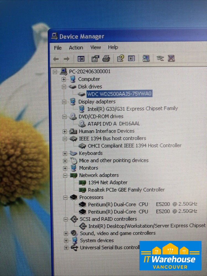Image resolution: width=207 pixels, height=276 pixels.
Task: Click the ATAPI DVD drive disc icon
Action: [82, 124]
